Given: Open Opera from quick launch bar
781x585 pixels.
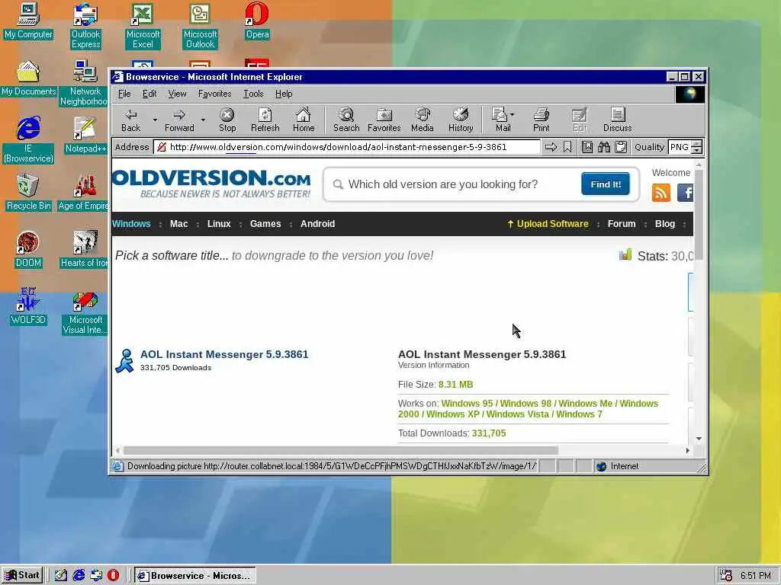Looking at the screenshot, I should [114, 575].
